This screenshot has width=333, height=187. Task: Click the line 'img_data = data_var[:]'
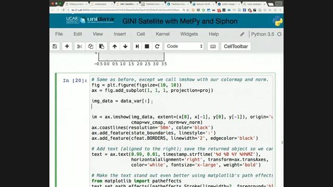click(x=121, y=101)
